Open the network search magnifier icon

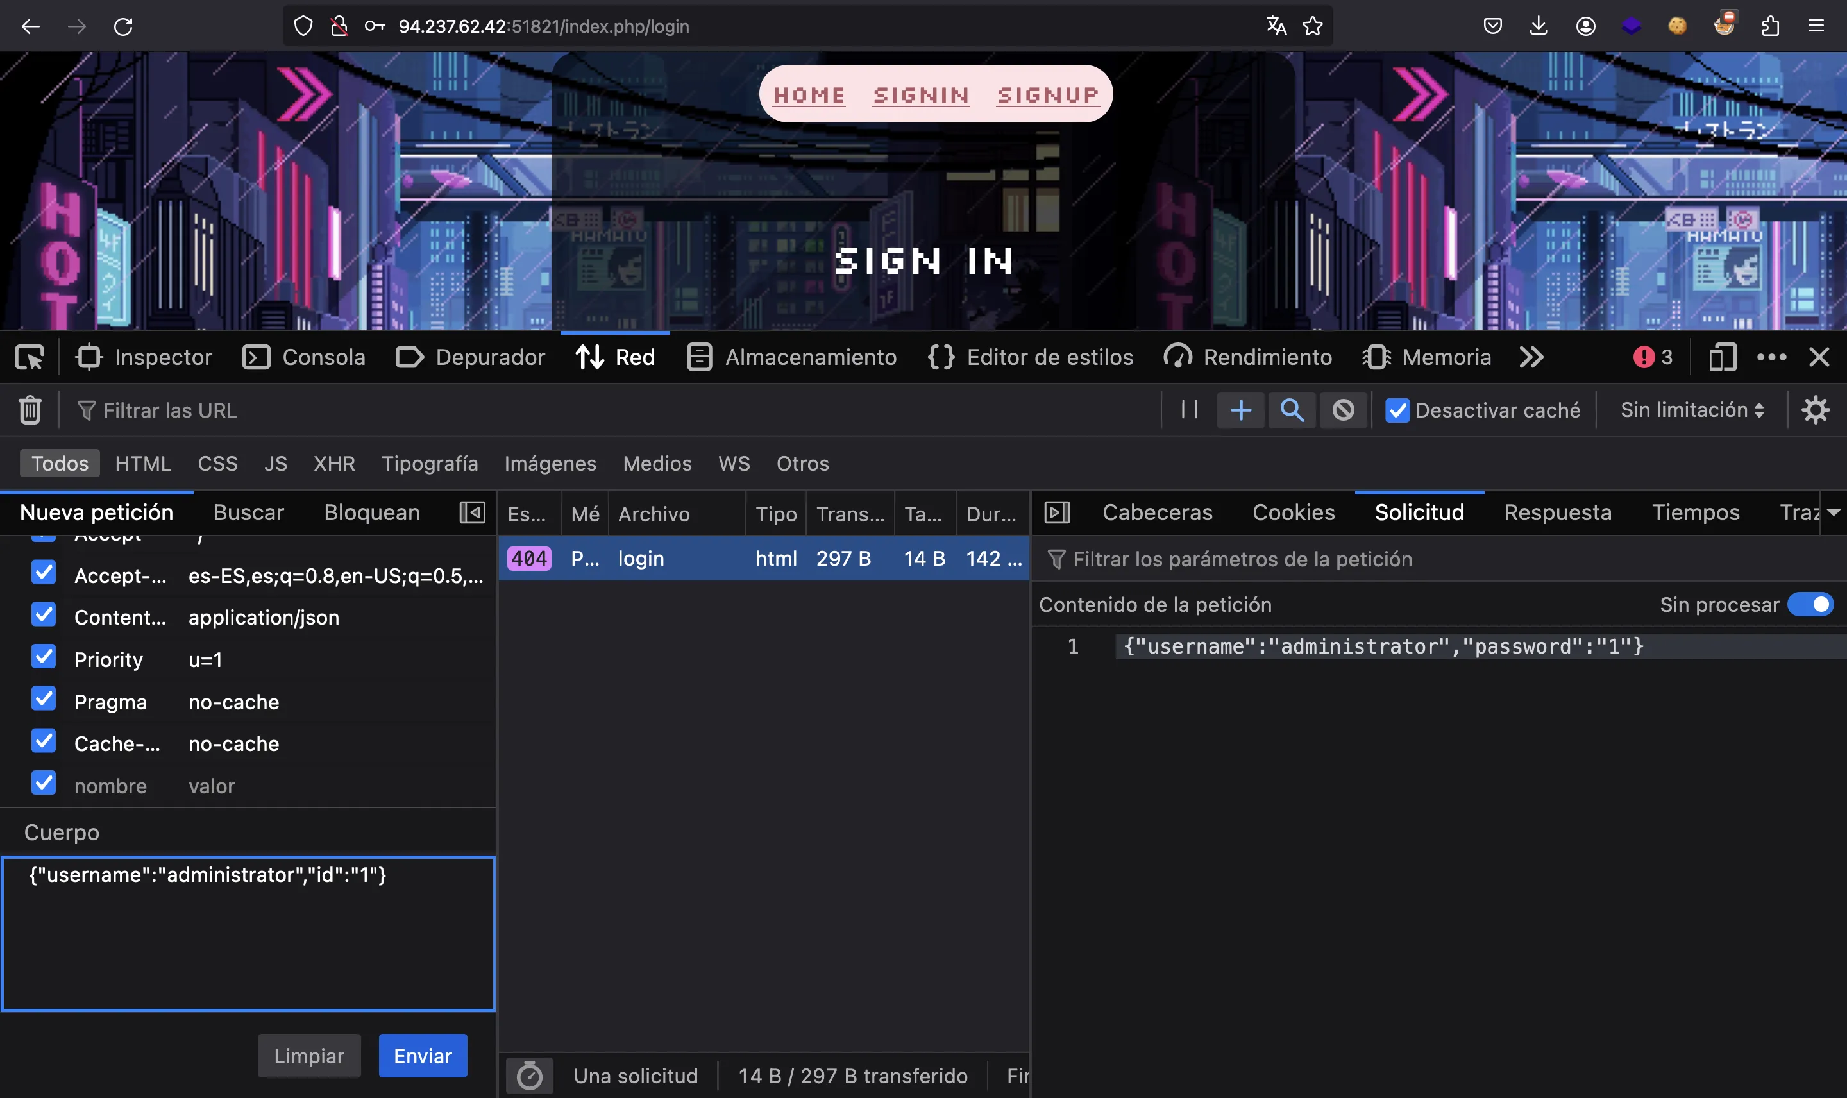(x=1292, y=410)
